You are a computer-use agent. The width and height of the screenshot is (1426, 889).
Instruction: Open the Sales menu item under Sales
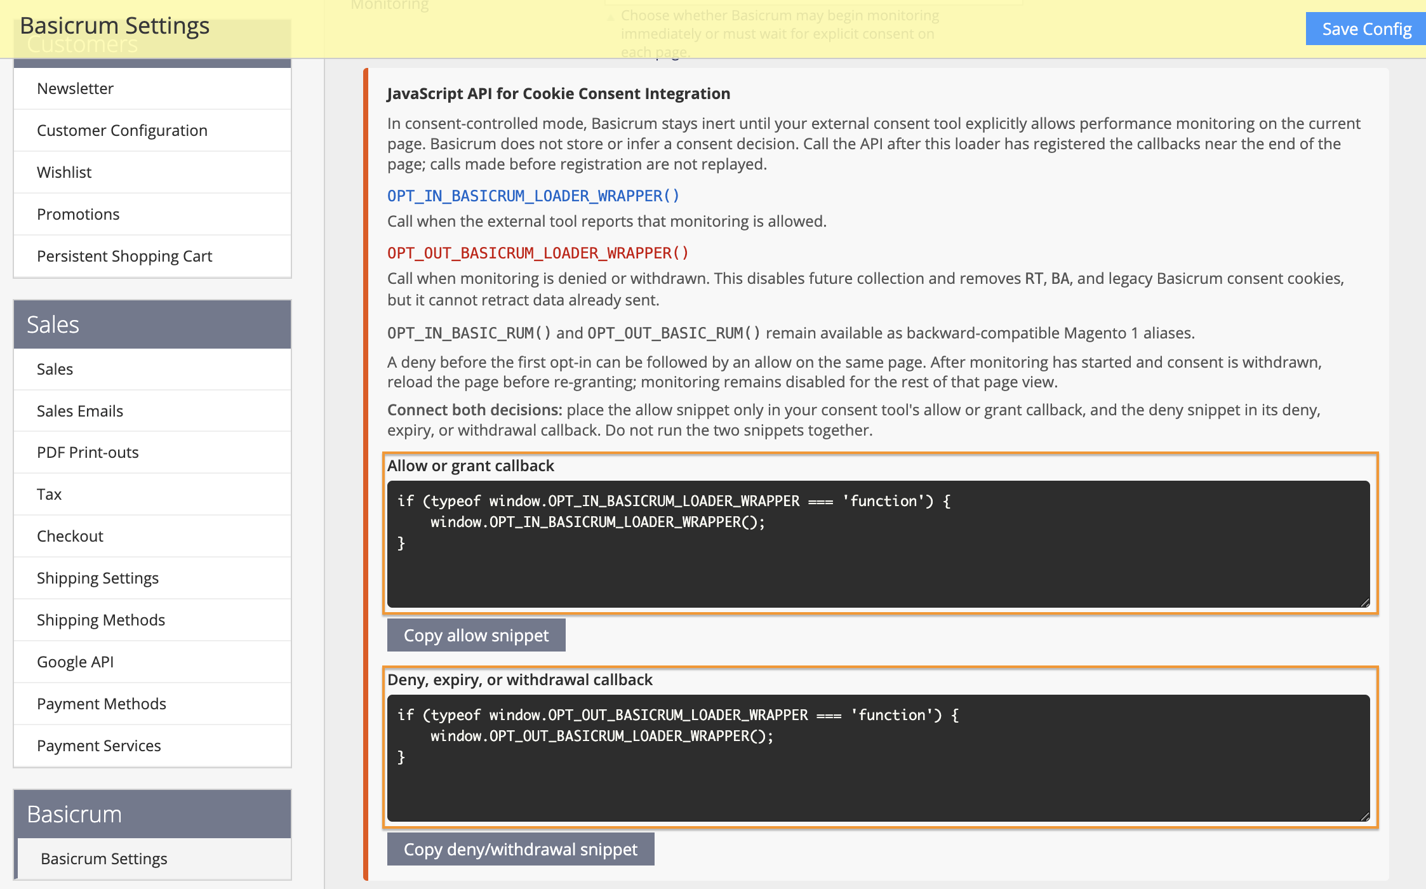(x=152, y=369)
